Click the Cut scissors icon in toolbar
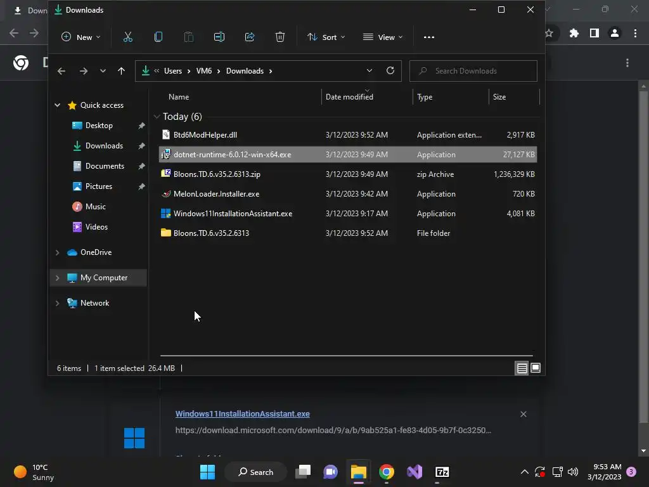Image resolution: width=649 pixels, height=487 pixels. pos(128,37)
